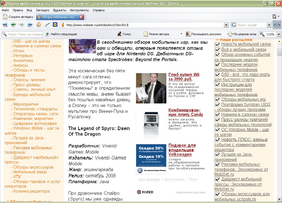Open the Комбинированную плиту Candy link

pyautogui.click(x=186, y=112)
